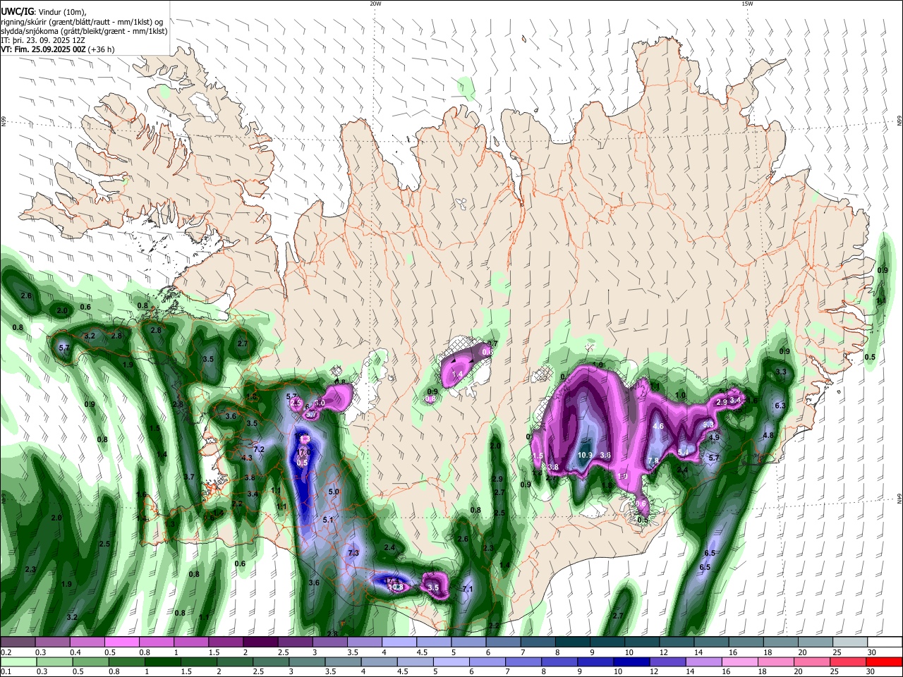
Task: Click the dark teal 8–9 snow legend swatch
Action: 572,642
